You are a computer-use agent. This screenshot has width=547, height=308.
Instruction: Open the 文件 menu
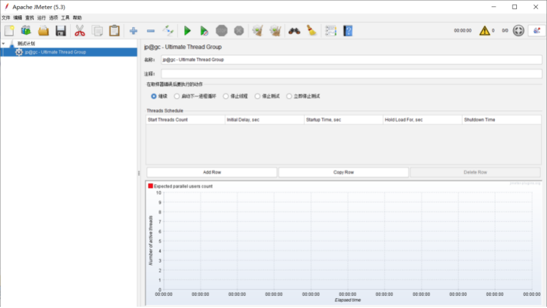[x=6, y=18]
